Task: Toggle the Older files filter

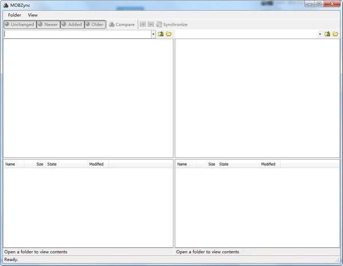Action: click(x=95, y=25)
